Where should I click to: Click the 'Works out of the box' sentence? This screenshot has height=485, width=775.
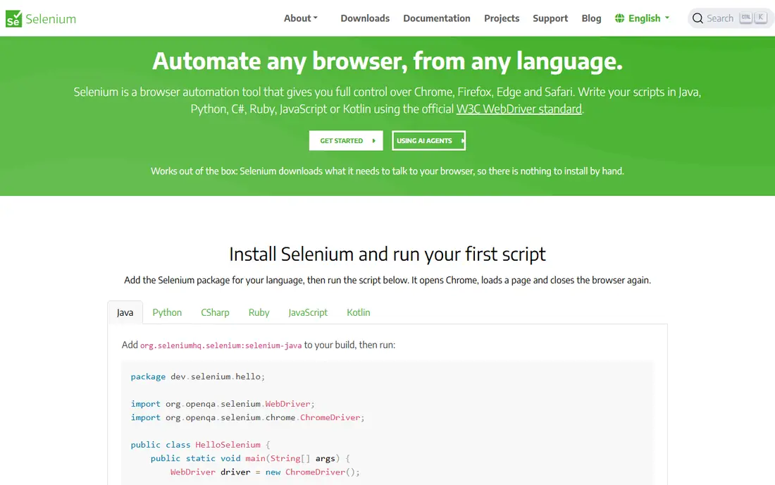387,171
